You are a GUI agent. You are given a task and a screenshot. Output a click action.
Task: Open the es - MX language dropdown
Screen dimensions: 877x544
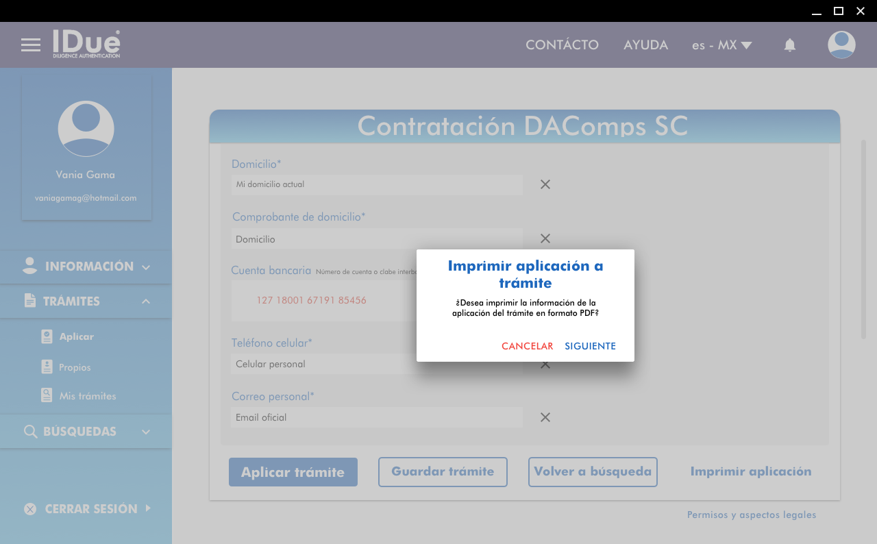tap(721, 45)
